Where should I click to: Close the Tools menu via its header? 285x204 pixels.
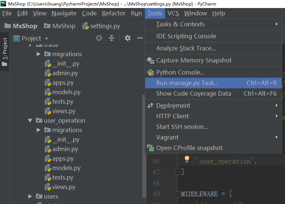[155, 13]
